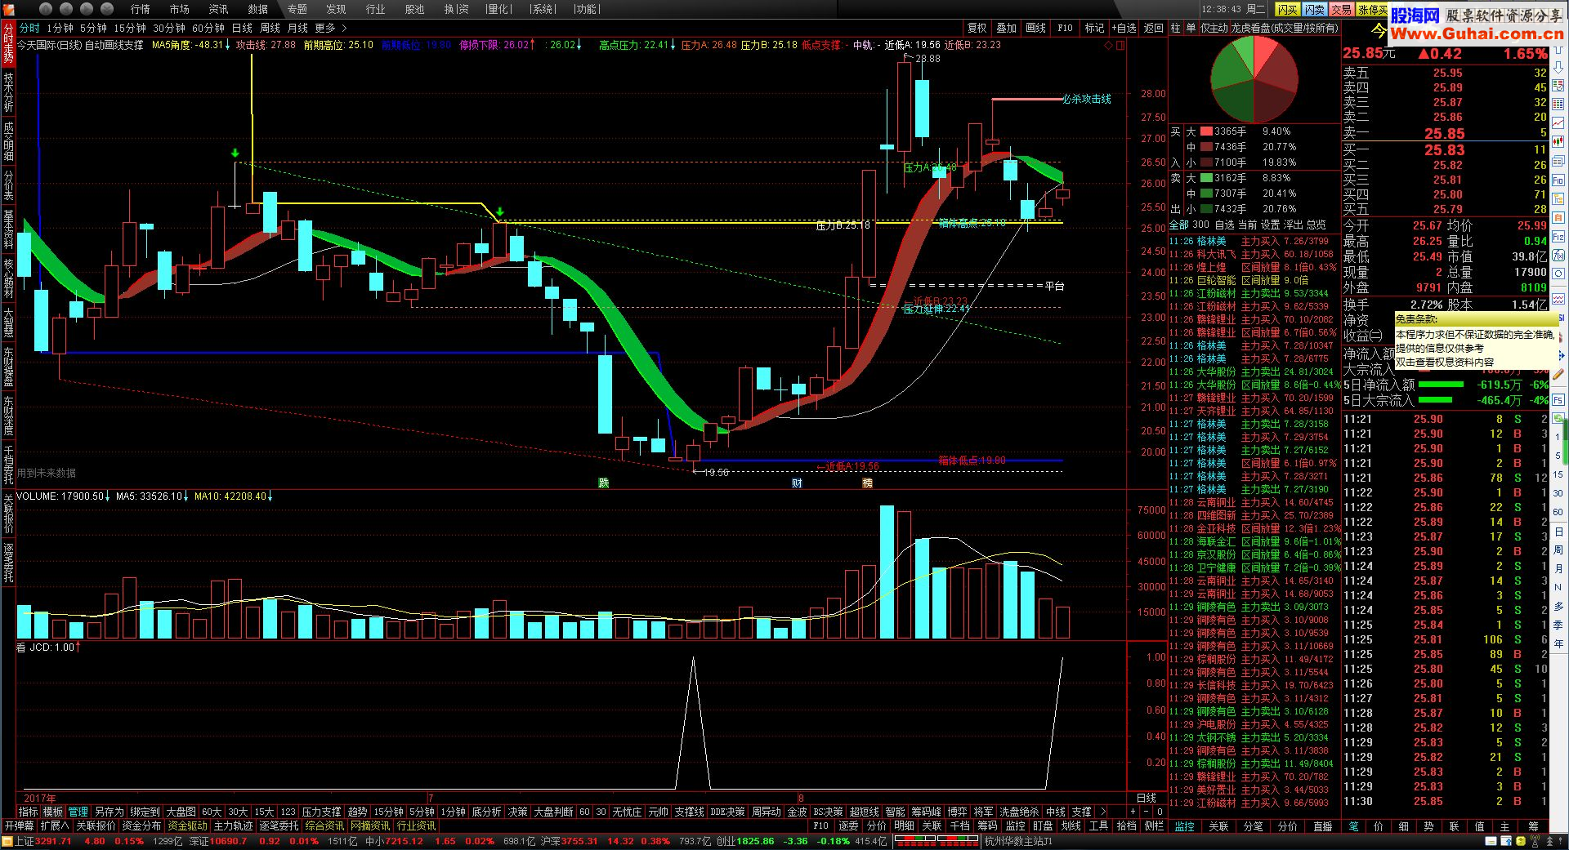This screenshot has width=1569, height=850.
Task: Click the 当前 filter in monitor panel
Action: click(1247, 225)
